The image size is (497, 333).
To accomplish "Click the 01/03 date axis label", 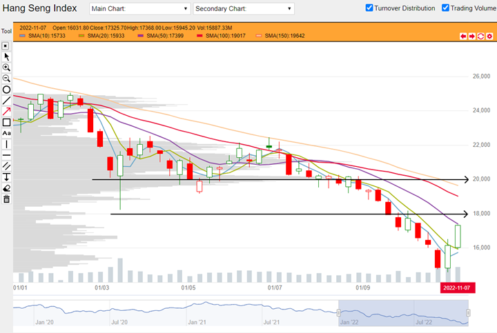I will (101, 287).
